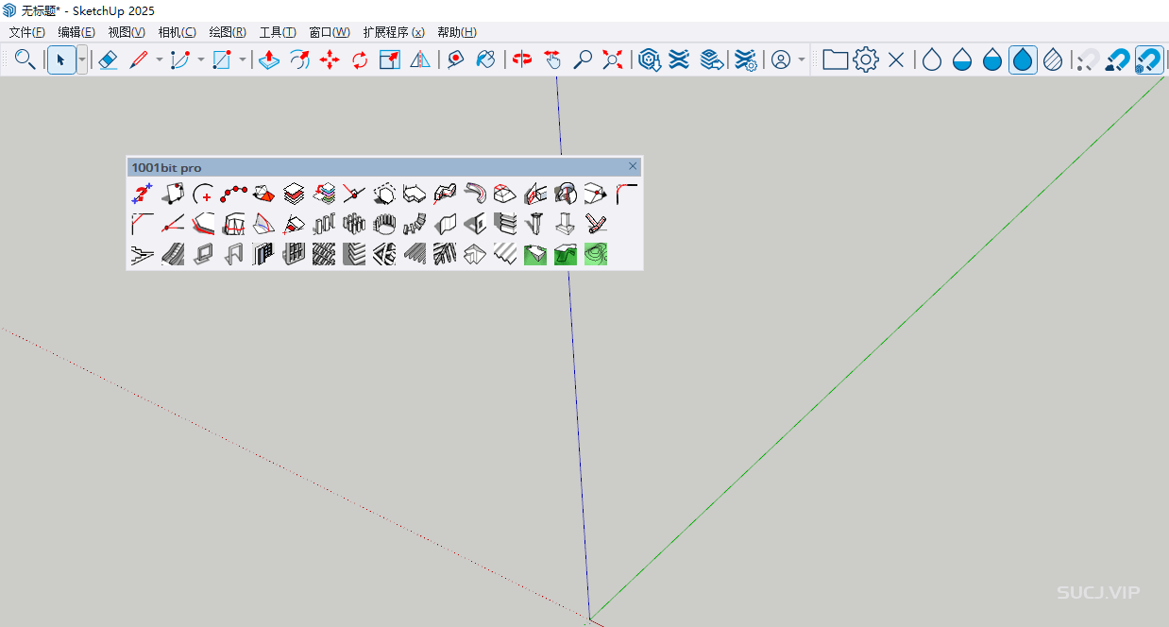Select the Flip mirror tool

click(x=420, y=59)
